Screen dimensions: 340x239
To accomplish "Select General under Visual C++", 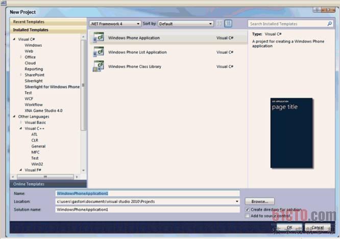I will tap(38, 146).
